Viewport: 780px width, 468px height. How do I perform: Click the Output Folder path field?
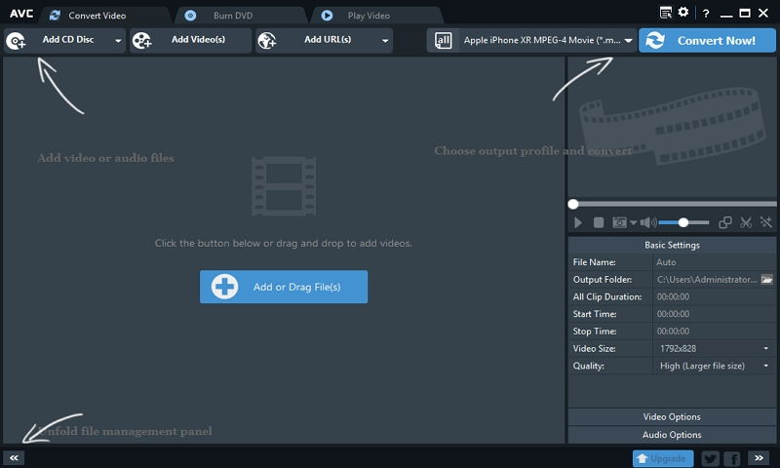click(x=706, y=280)
